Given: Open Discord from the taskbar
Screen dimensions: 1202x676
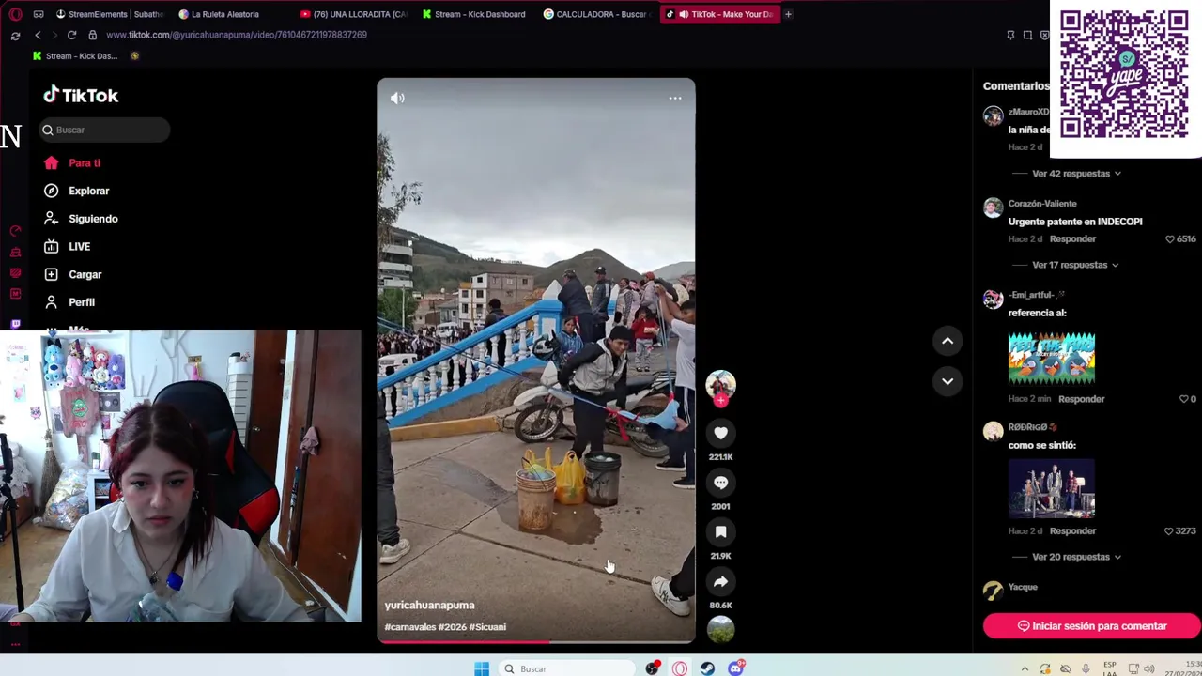Looking at the screenshot, I should pos(736,668).
